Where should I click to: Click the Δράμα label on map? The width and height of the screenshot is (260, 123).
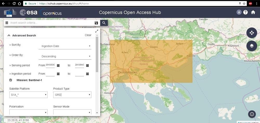click(x=180, y=44)
